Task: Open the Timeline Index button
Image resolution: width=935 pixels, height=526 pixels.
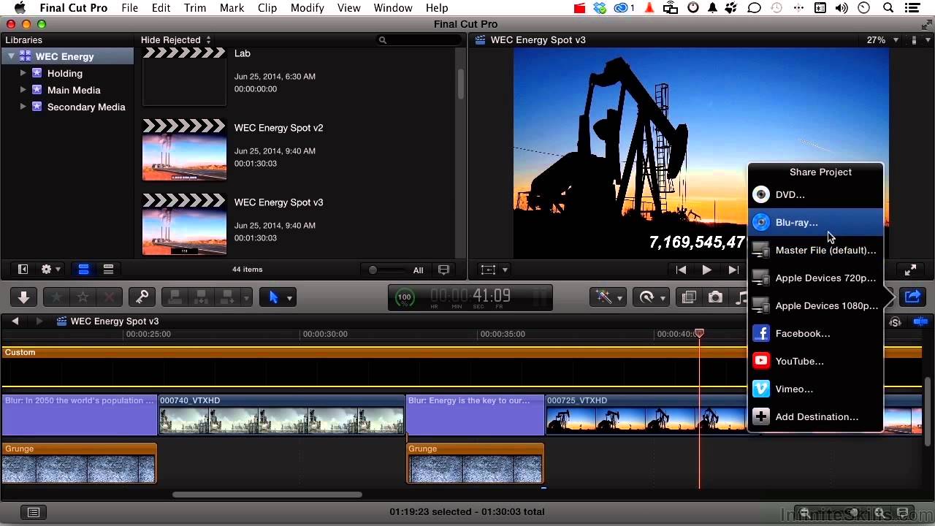Action: point(33,512)
